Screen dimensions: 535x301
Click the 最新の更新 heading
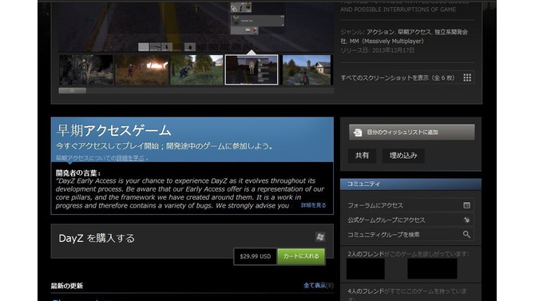[x=67, y=286]
